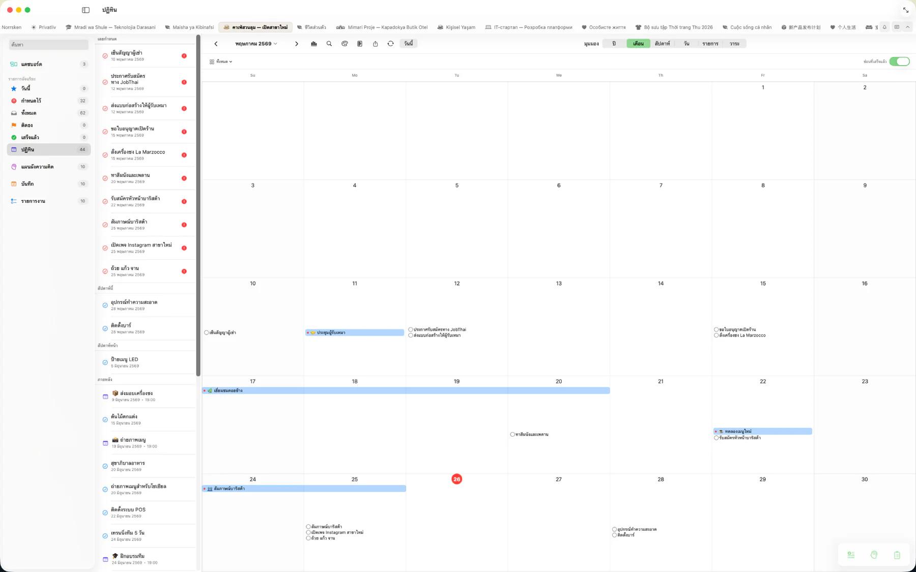This screenshot has width=916, height=572.
Task: Click fullscreen expand arrows icon
Action: [x=906, y=10]
